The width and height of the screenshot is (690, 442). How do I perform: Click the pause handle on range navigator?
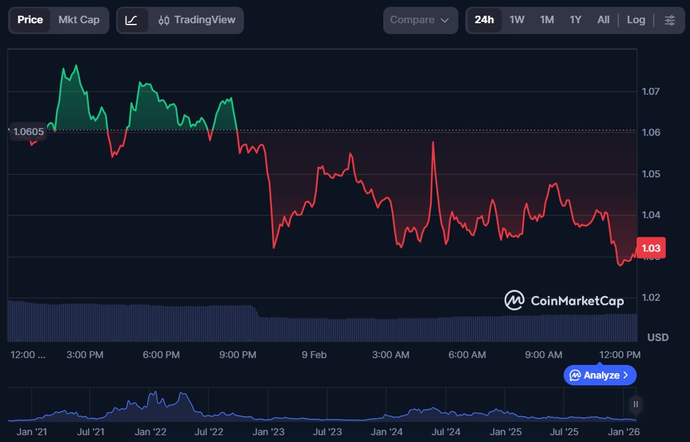pyautogui.click(x=636, y=404)
